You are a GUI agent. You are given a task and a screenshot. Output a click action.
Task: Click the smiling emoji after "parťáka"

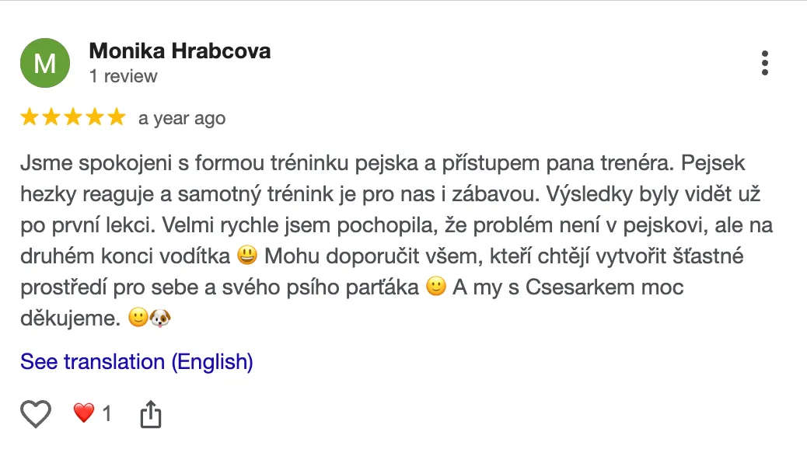(x=436, y=287)
